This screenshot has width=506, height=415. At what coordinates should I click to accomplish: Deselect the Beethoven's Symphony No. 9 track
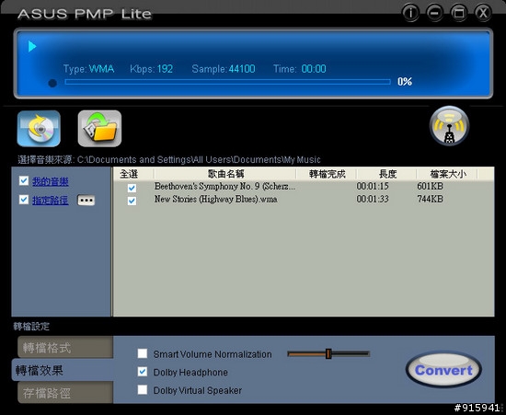tap(132, 188)
